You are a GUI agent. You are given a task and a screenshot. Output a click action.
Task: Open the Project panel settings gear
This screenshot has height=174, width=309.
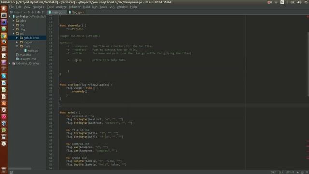coord(39,12)
